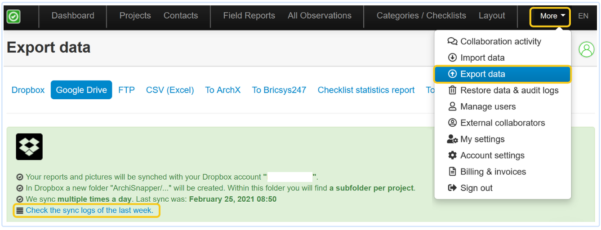Expand the More dropdown menu
Screen dimensions: 601x230
(x=550, y=16)
